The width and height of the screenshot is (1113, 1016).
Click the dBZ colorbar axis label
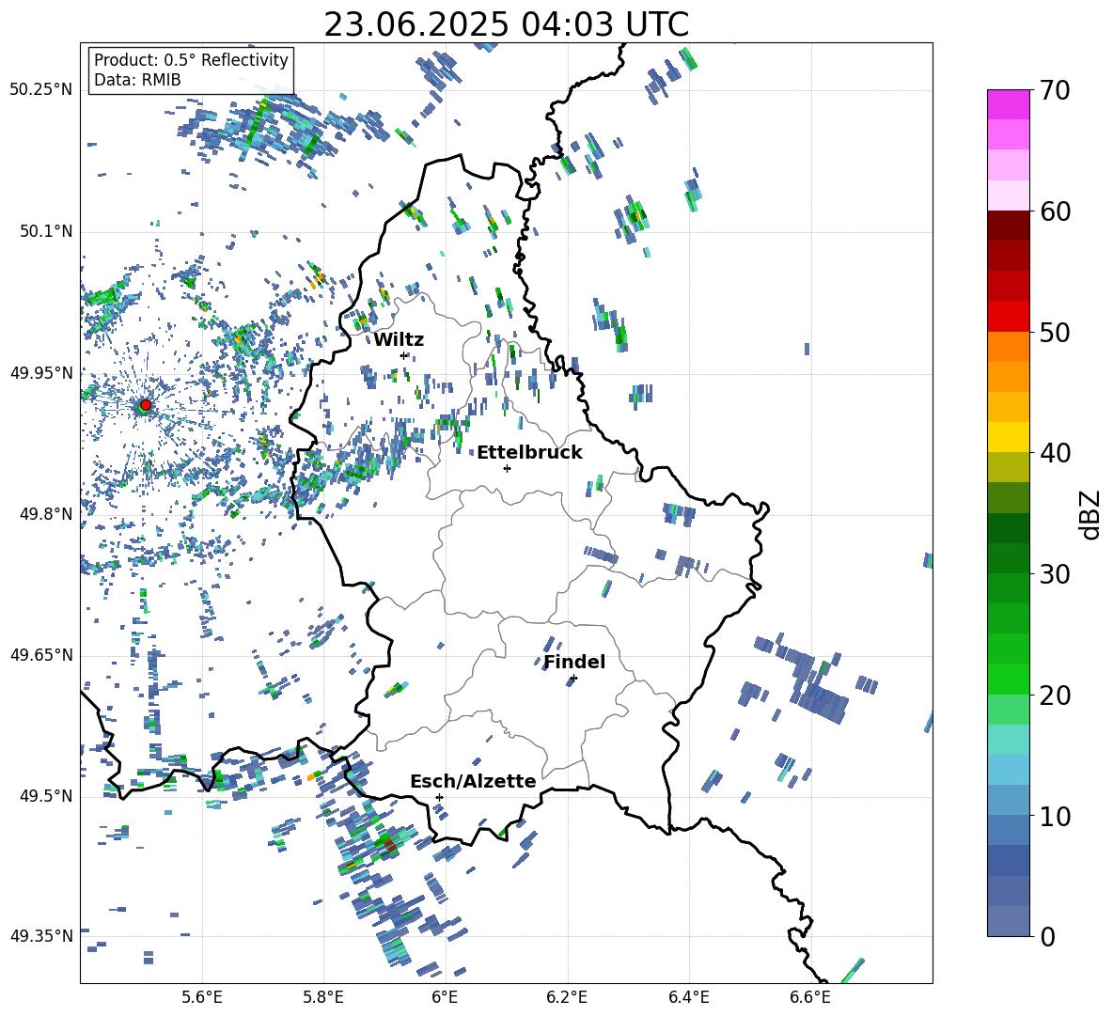point(1091,514)
